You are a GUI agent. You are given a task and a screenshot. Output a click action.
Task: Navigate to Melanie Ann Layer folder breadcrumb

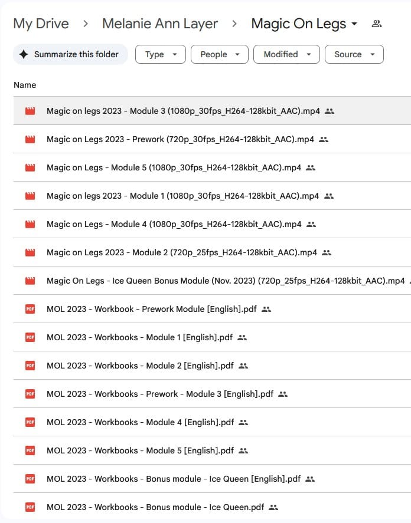(160, 24)
